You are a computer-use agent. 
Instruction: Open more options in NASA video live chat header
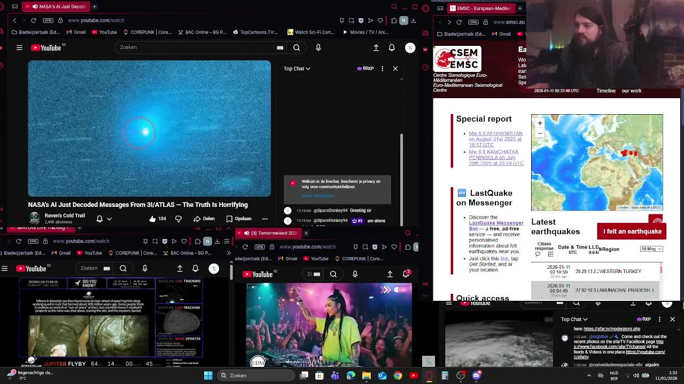tap(382, 68)
